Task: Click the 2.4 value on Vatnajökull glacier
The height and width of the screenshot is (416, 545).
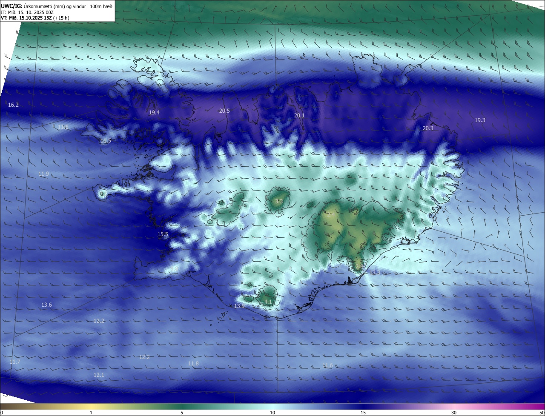Action: click(330, 215)
